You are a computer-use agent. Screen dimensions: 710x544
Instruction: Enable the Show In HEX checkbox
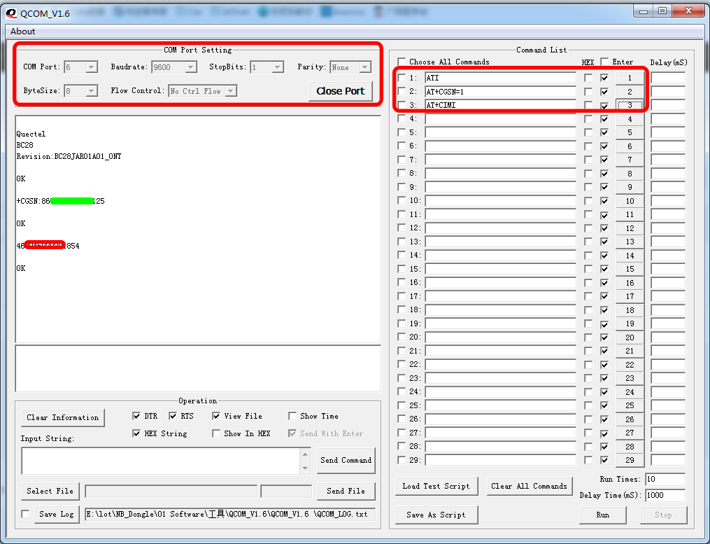[216, 433]
